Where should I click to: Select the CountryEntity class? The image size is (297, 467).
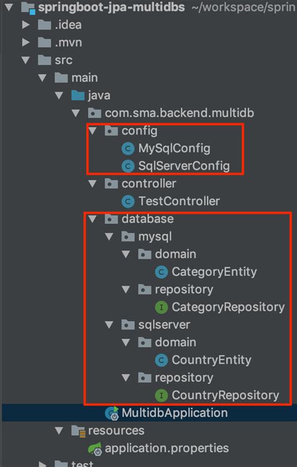coord(212,360)
